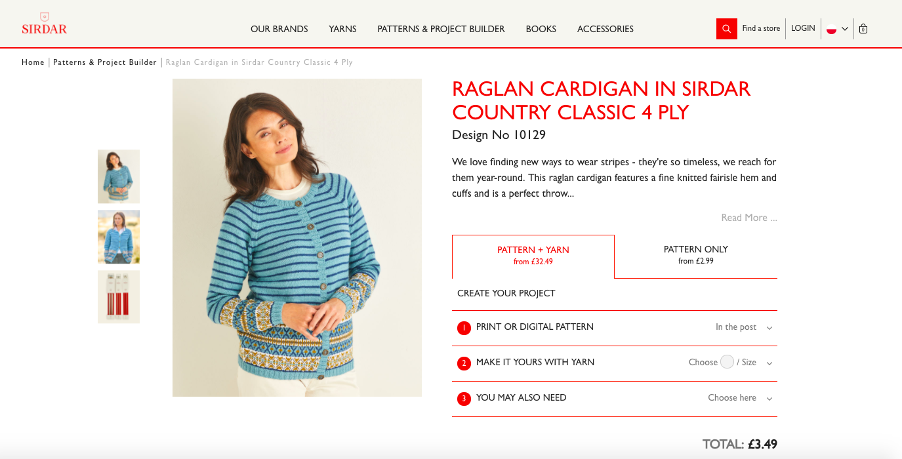Click the Find a store link
Screen dimensions: 902x459
pos(761,28)
